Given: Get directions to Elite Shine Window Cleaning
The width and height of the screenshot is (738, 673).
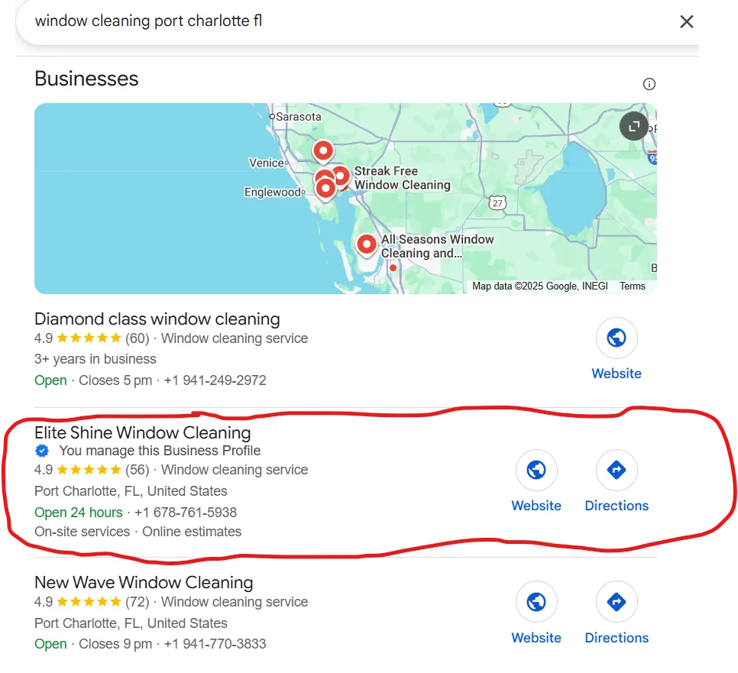Looking at the screenshot, I should 617,470.
